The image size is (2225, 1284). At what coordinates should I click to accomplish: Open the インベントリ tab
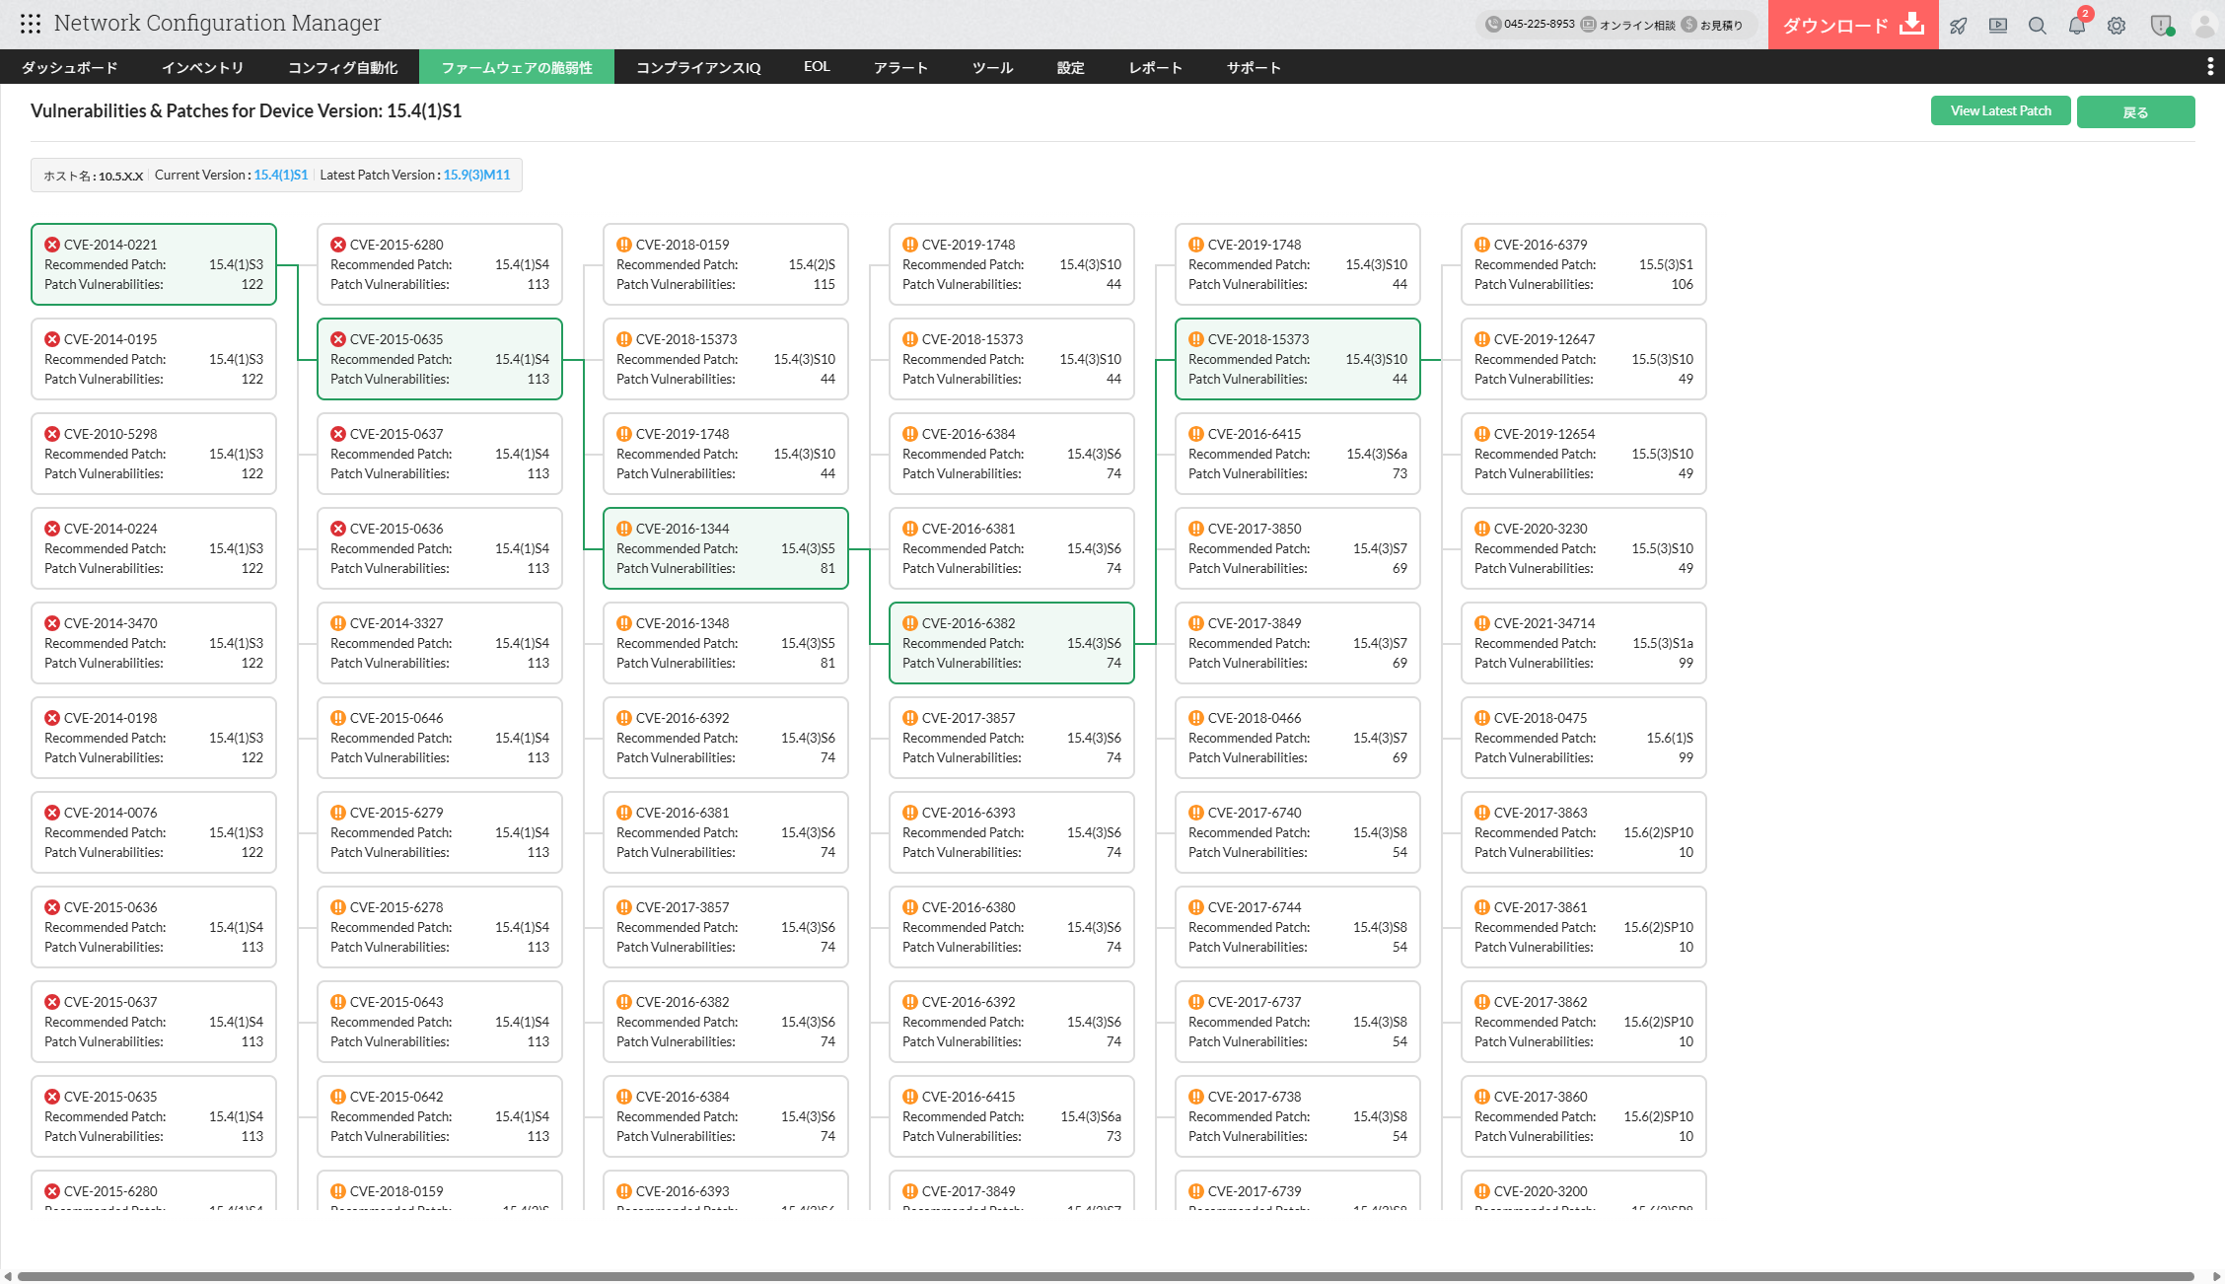tap(203, 67)
